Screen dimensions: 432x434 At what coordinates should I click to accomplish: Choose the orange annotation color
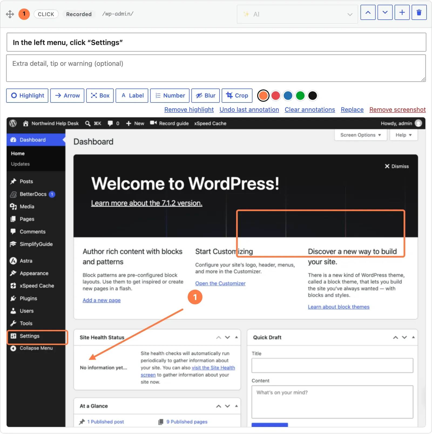click(263, 95)
